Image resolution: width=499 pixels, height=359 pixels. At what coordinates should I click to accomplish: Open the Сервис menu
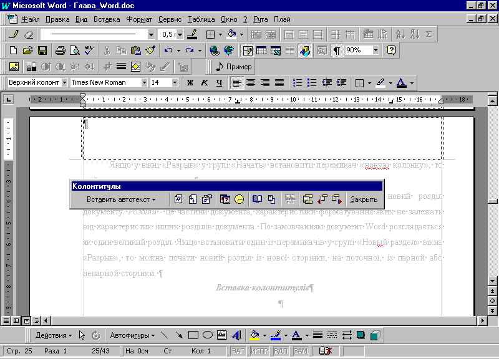click(x=170, y=19)
